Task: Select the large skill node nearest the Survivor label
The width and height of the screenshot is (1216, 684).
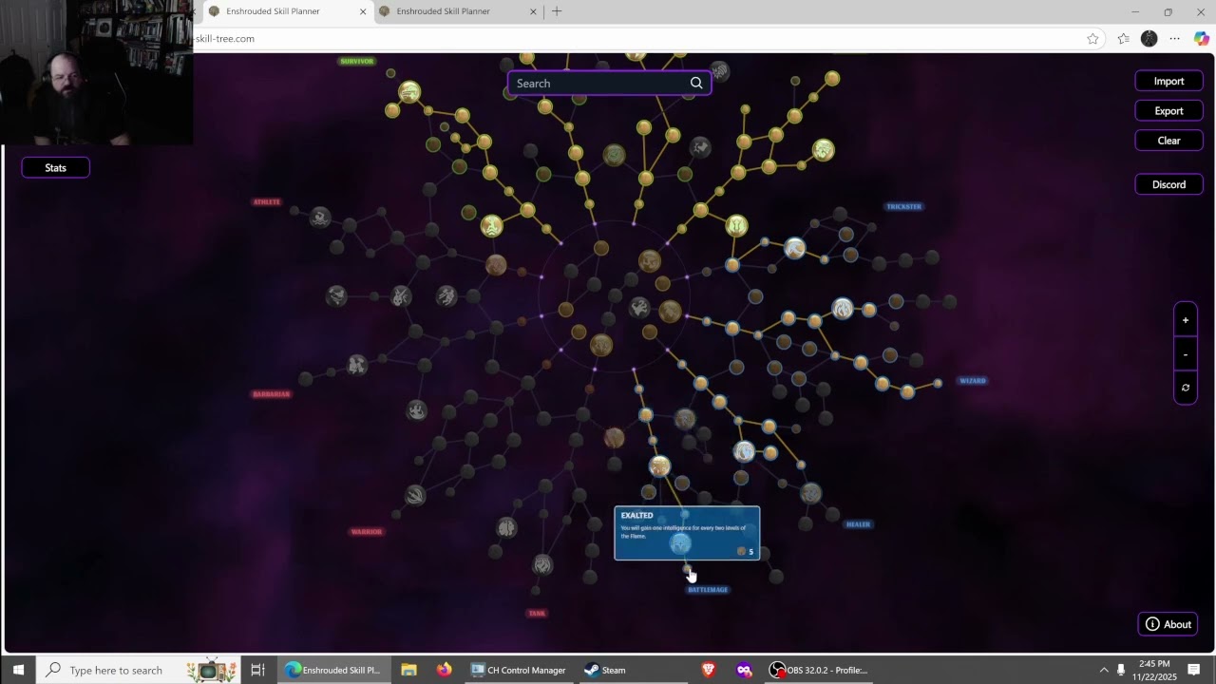Action: (409, 92)
